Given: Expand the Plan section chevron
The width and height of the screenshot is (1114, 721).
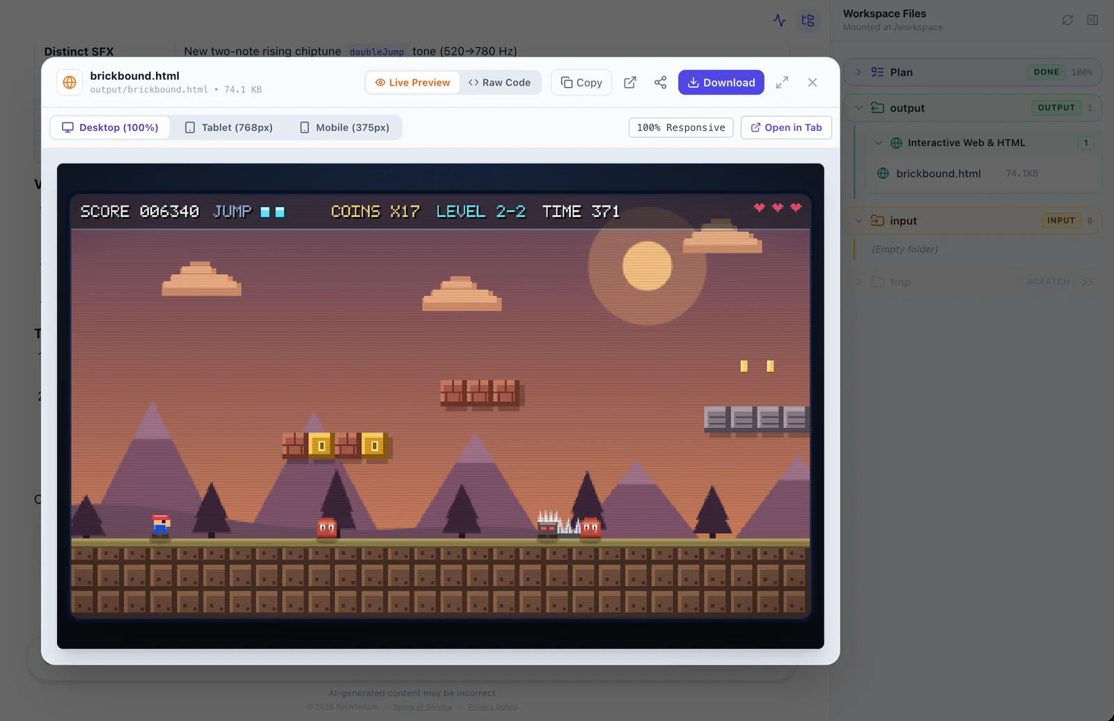Looking at the screenshot, I should tap(858, 72).
